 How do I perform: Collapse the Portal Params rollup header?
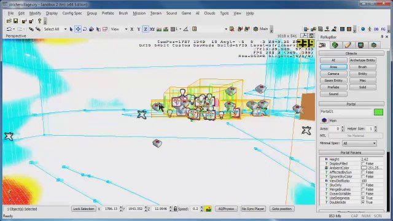tap(351, 152)
